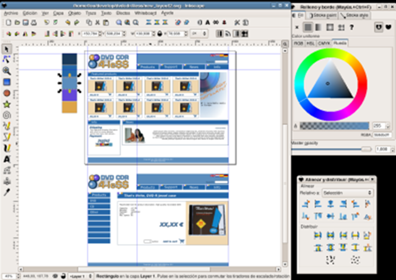396x280 pixels.
Task: Switch to the Stroke style tab
Action: click(x=355, y=15)
